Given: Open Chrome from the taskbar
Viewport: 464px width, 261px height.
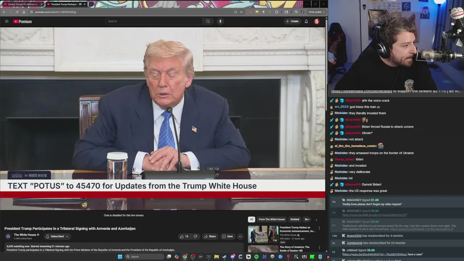Looking at the screenshot, I should pos(185,257).
